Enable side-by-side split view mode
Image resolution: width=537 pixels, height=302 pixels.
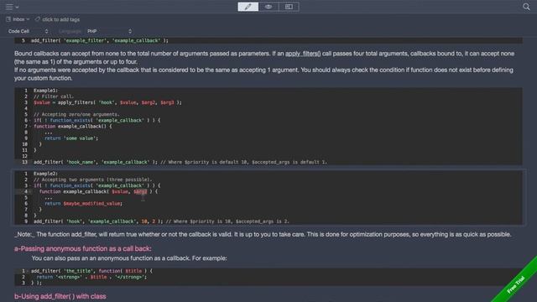(x=289, y=7)
